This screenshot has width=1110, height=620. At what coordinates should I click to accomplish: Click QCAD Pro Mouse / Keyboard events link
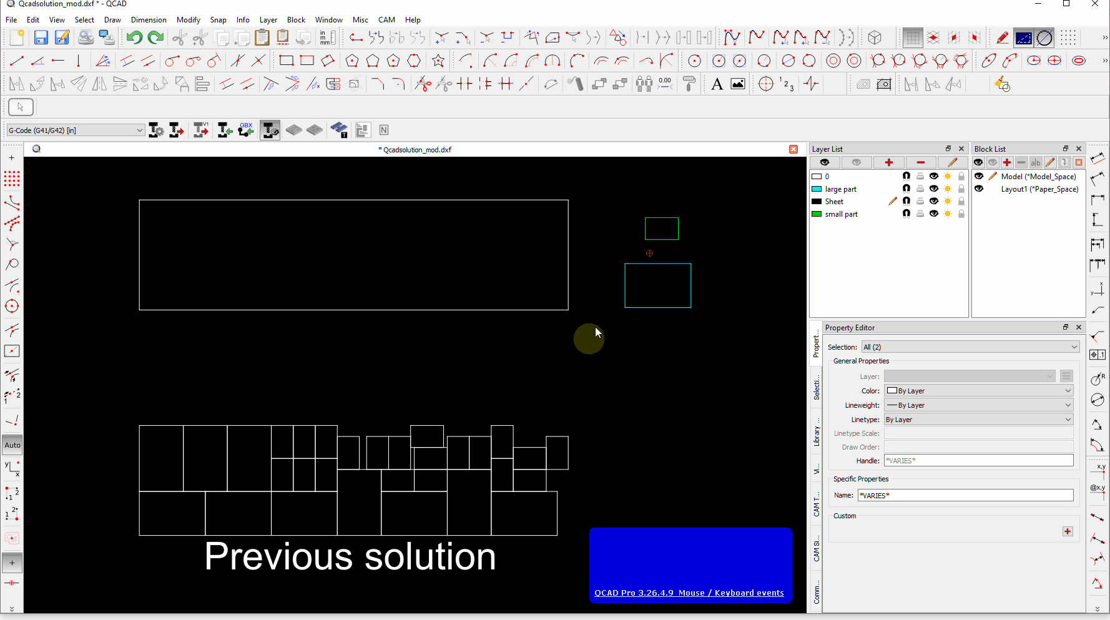689,593
